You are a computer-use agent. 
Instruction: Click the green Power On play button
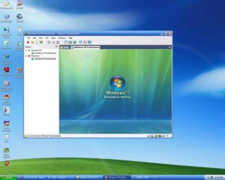click(37, 42)
